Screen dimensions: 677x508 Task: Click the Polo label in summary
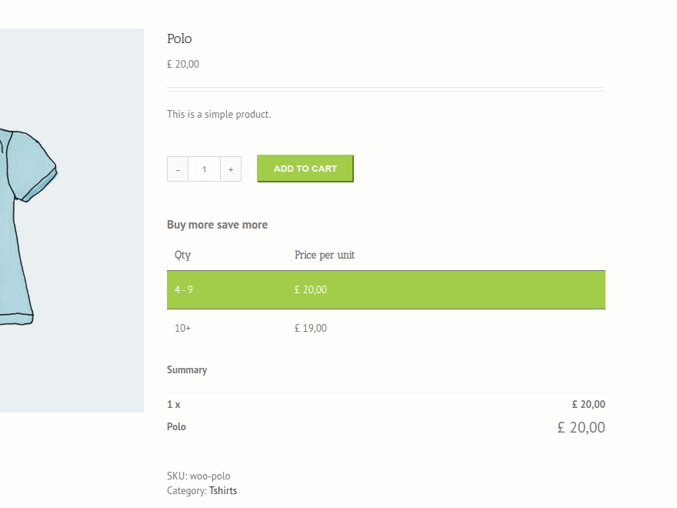click(x=176, y=426)
